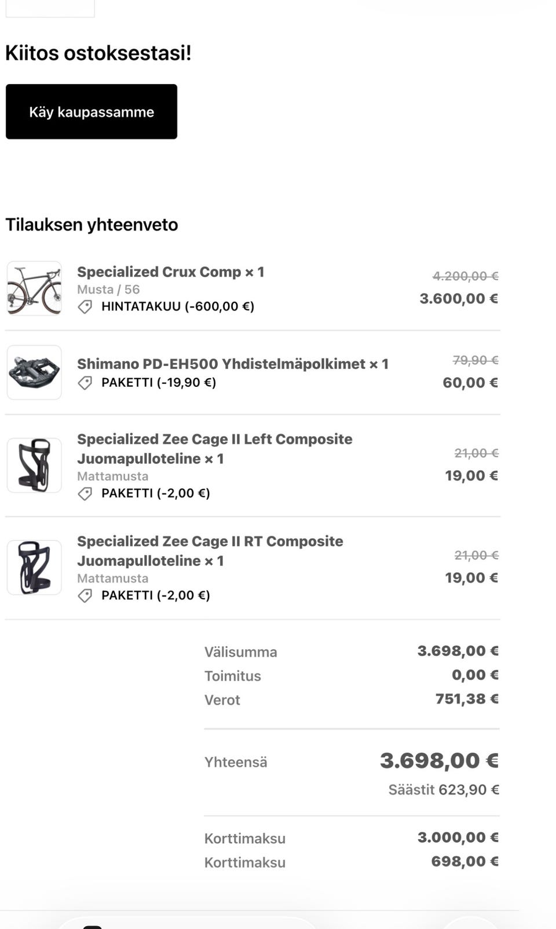This screenshot has width=556, height=929.
Task: Click the discount tag icon under Left Composite cage
Action: click(85, 493)
